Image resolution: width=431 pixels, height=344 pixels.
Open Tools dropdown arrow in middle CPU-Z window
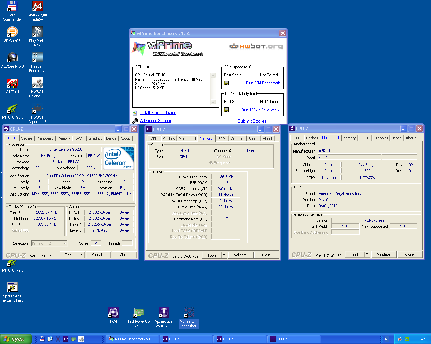click(x=224, y=255)
